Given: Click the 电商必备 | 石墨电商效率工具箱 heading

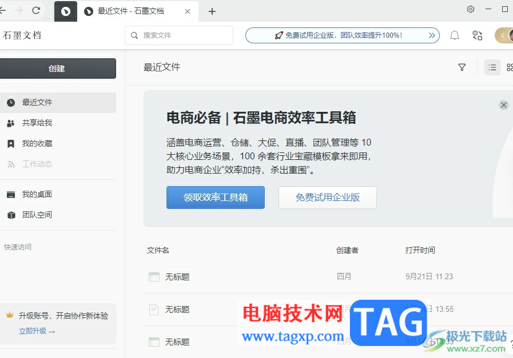Looking at the screenshot, I should (x=261, y=118).
